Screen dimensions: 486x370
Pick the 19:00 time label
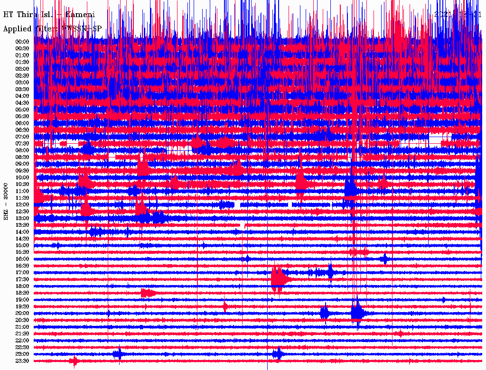tap(22, 300)
